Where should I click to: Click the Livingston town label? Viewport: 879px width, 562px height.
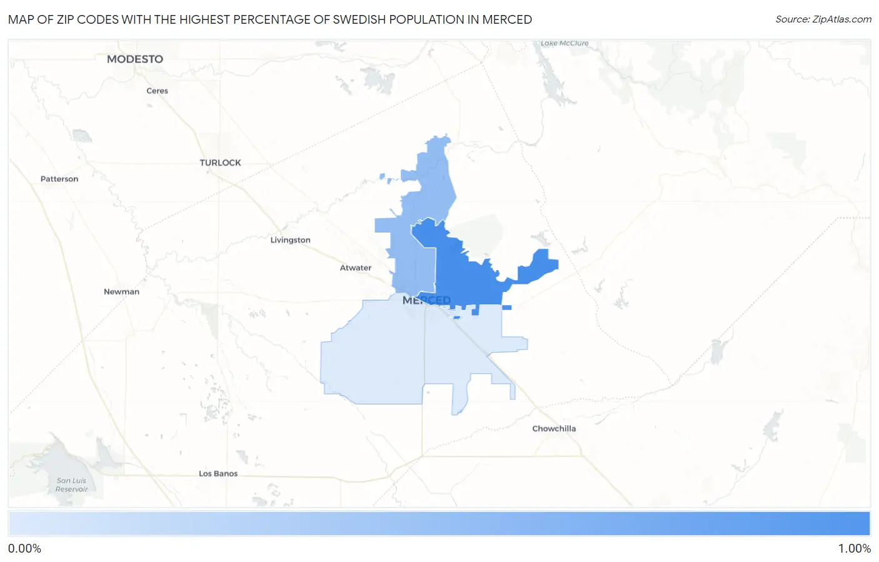[x=290, y=240]
